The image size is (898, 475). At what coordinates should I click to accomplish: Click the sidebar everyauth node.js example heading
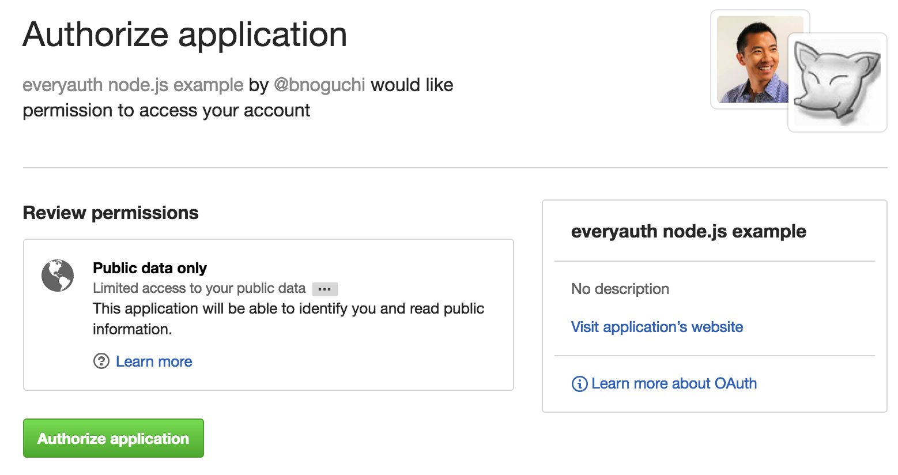(x=688, y=231)
